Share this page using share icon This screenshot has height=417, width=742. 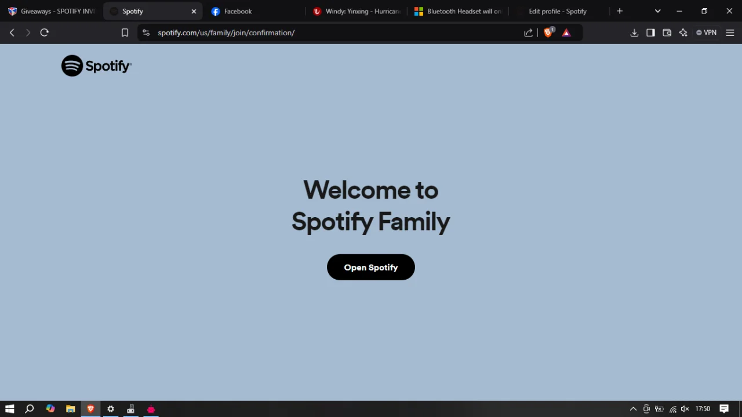coord(528,33)
